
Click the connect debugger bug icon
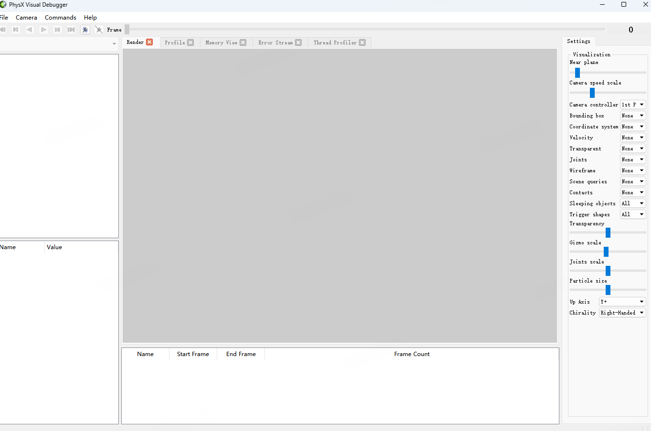click(85, 30)
